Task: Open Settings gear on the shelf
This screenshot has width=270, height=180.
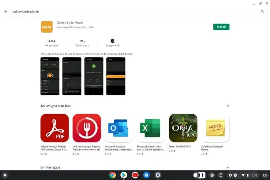Action: coord(158,175)
